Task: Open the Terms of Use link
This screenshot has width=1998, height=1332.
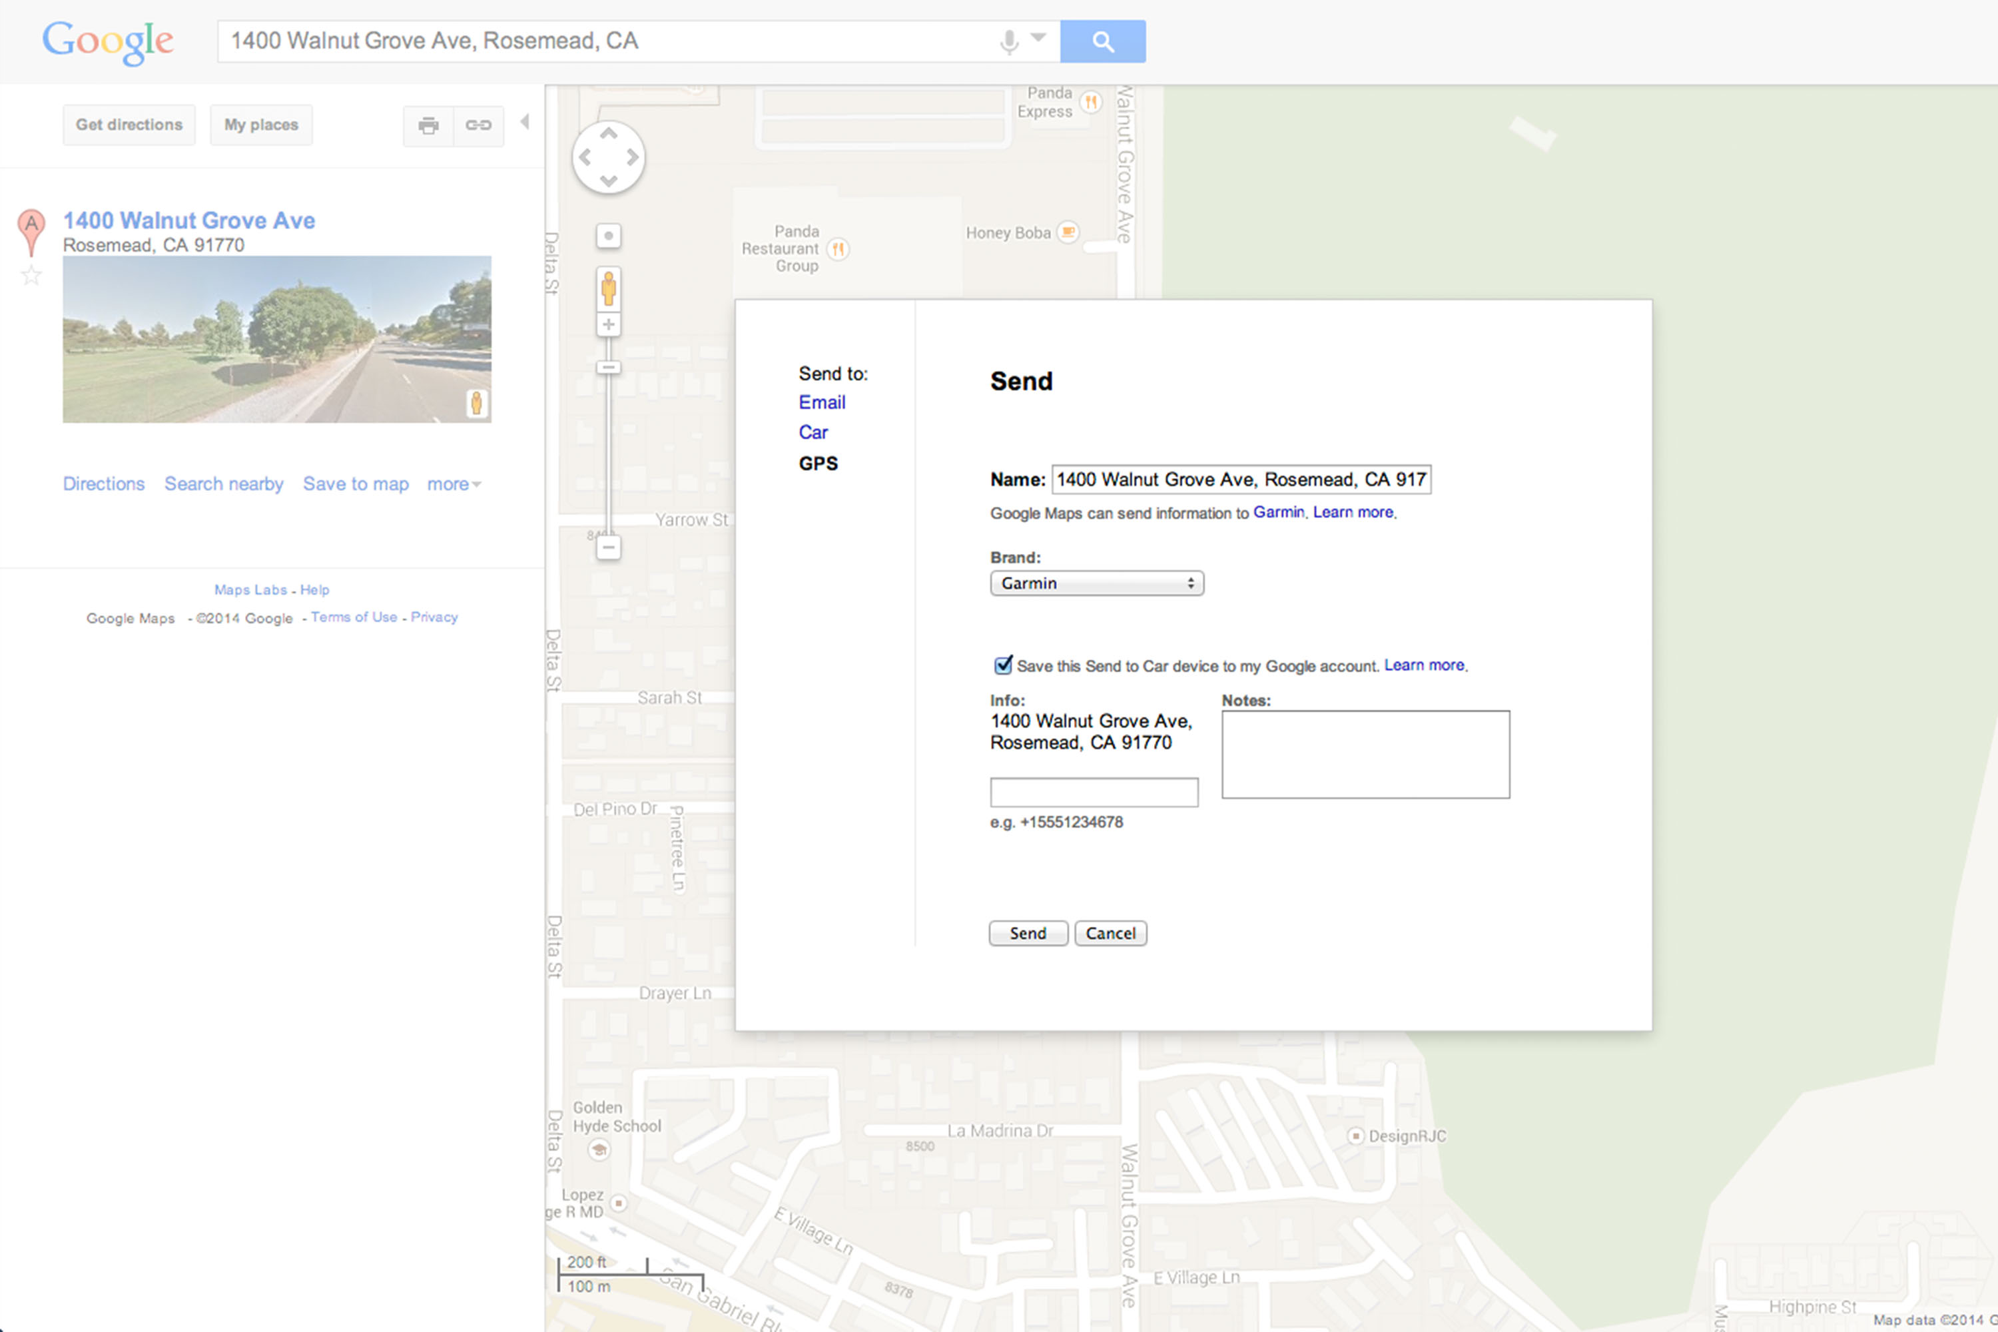Action: click(x=354, y=617)
